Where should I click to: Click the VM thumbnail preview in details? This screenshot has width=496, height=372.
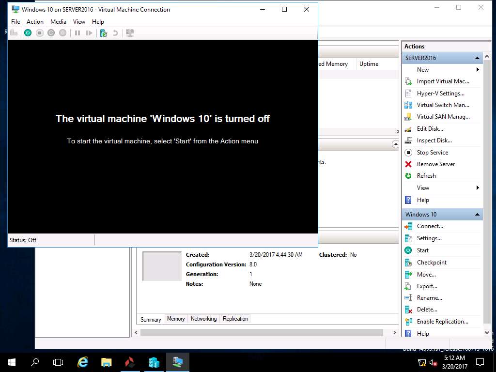click(x=162, y=266)
